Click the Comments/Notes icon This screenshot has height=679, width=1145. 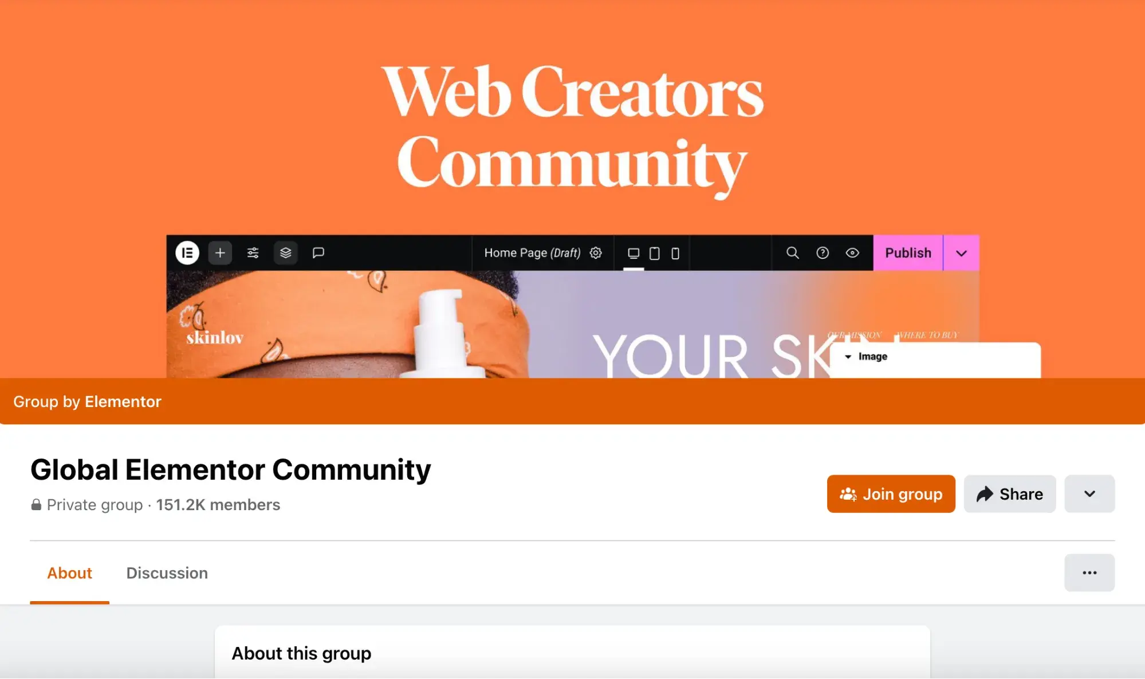click(x=318, y=252)
